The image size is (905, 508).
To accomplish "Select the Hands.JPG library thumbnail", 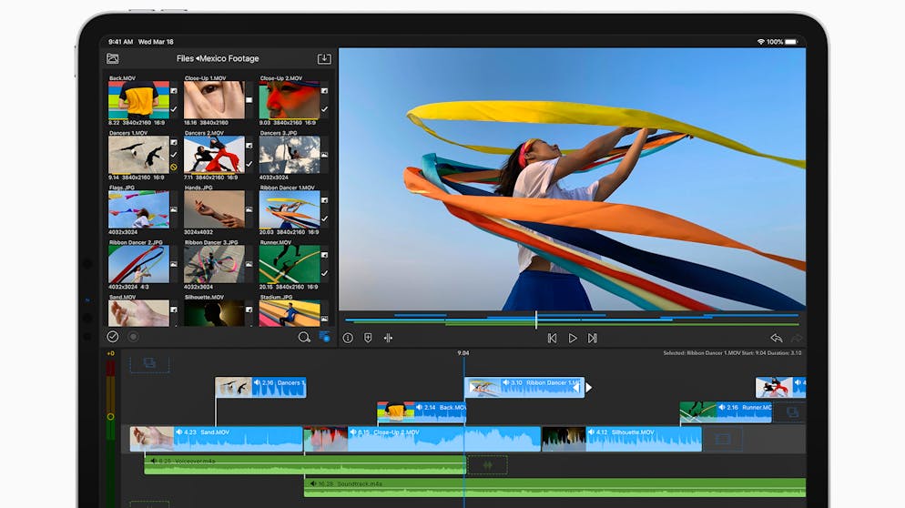I will (x=214, y=209).
